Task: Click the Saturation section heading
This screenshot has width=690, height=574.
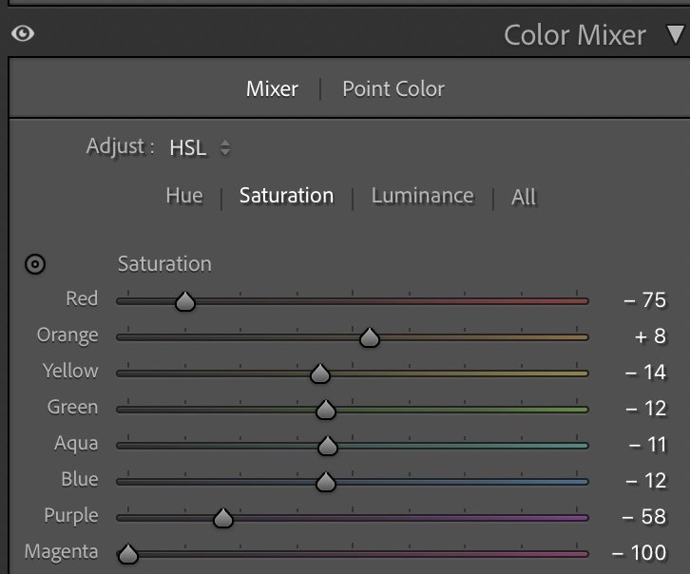Action: pyautogui.click(x=164, y=264)
